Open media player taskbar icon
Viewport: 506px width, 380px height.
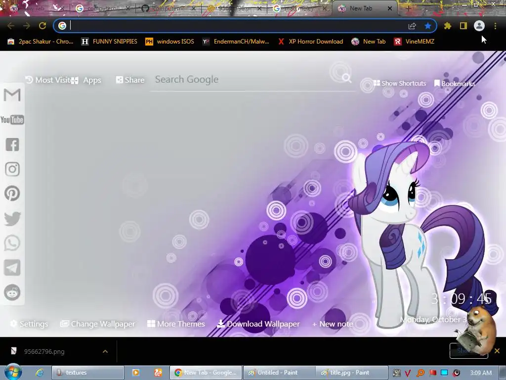[x=135, y=373]
